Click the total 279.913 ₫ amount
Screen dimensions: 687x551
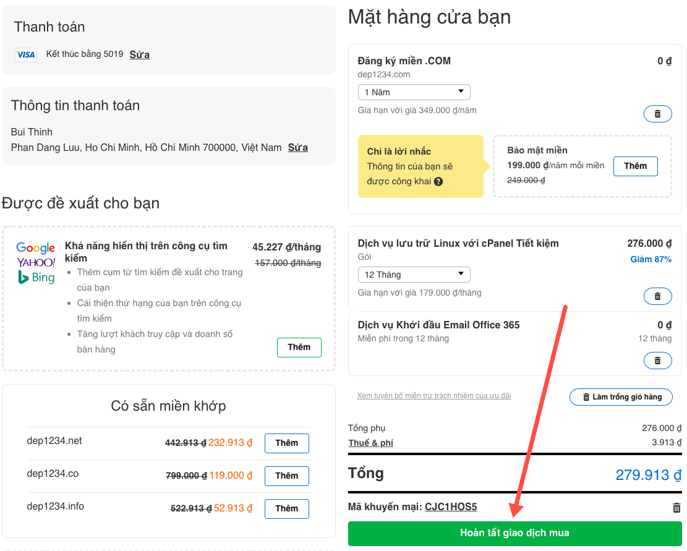[649, 475]
